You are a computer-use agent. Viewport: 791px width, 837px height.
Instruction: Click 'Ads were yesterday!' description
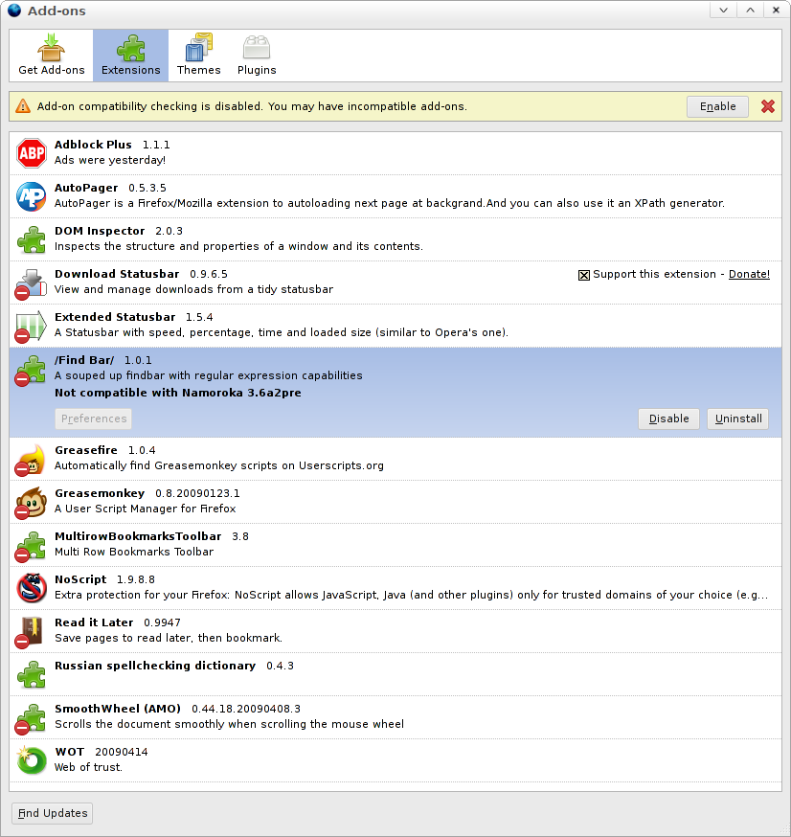tap(110, 160)
